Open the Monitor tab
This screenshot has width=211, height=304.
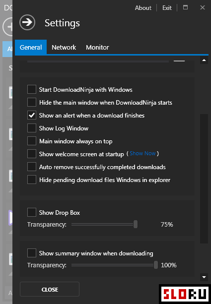pos(97,47)
